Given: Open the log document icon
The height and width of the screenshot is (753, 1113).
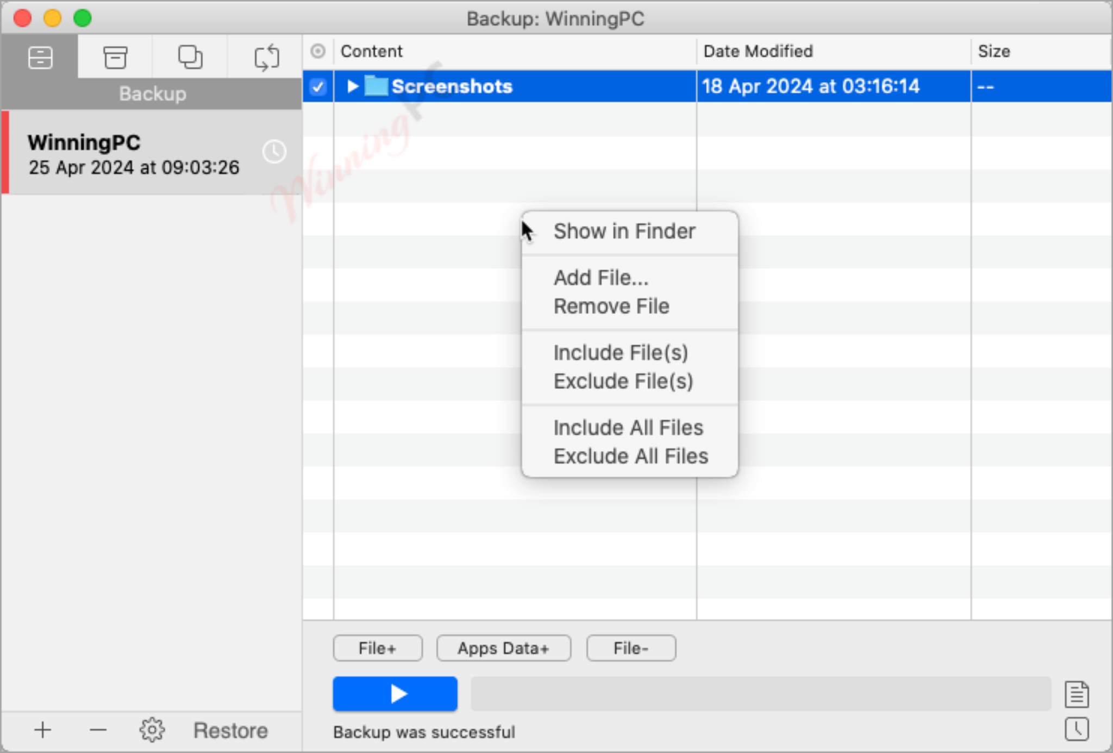Looking at the screenshot, I should (x=1077, y=694).
